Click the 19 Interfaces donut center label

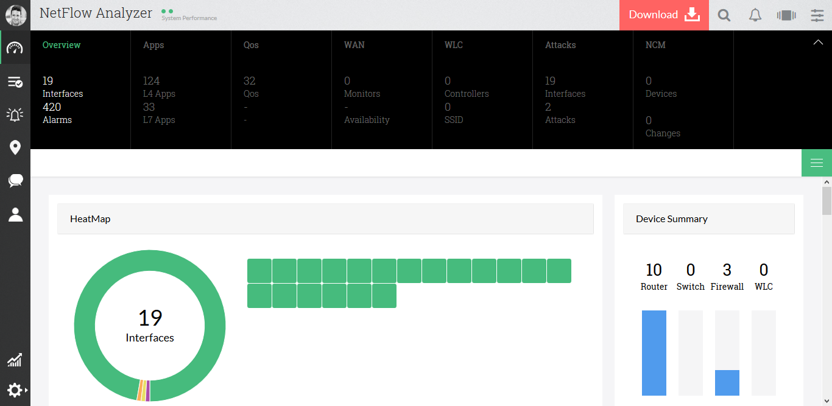150,326
